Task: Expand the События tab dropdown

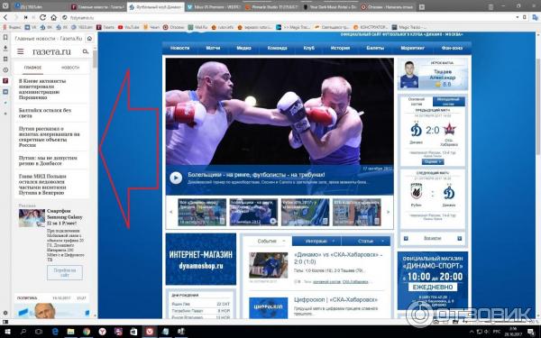Action: (x=284, y=241)
